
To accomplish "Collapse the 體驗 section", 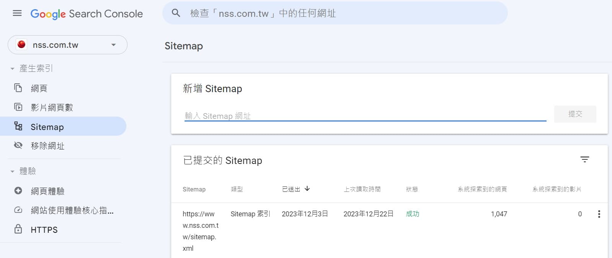I will click(12, 172).
